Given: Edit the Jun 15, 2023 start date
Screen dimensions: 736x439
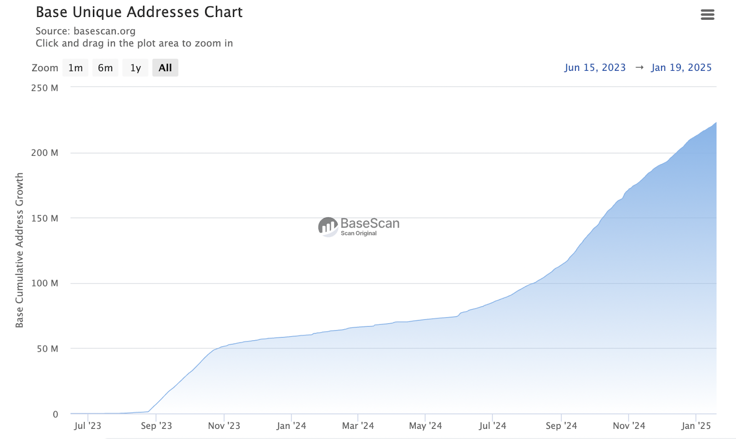Looking at the screenshot, I should (x=595, y=68).
